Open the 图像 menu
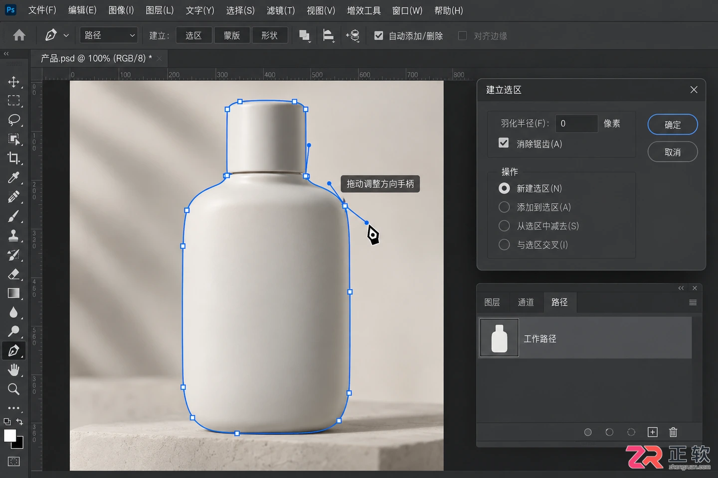Image resolution: width=718 pixels, height=478 pixels. [121, 10]
